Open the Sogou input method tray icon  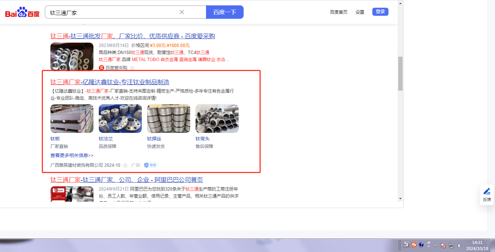(x=414, y=245)
